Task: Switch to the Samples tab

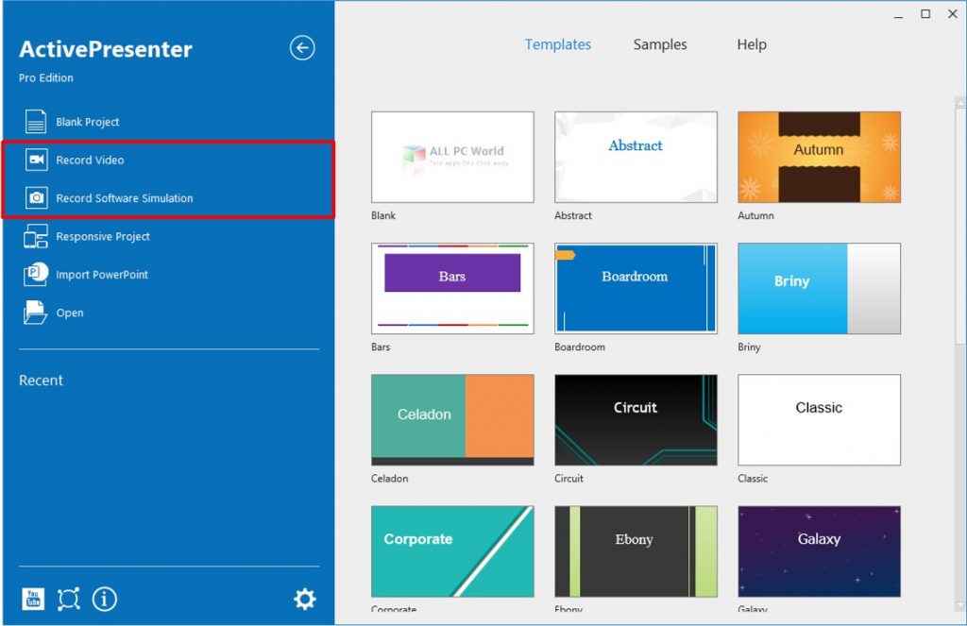Action: point(659,44)
